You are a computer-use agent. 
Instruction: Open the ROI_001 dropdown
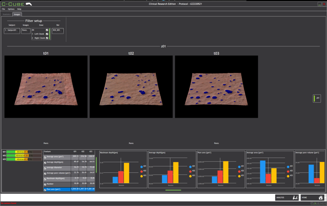(x=58, y=30)
